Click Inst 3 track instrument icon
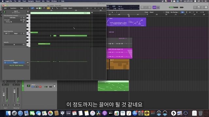 point(28,86)
